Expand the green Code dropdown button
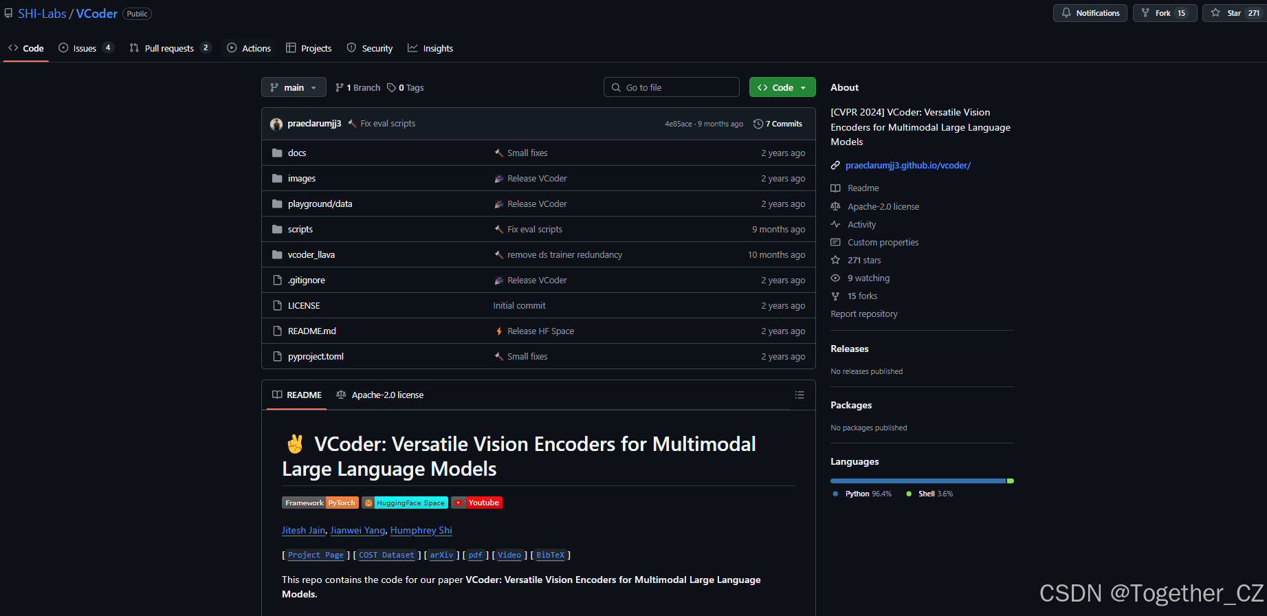The height and width of the screenshot is (616, 1267). [x=782, y=87]
